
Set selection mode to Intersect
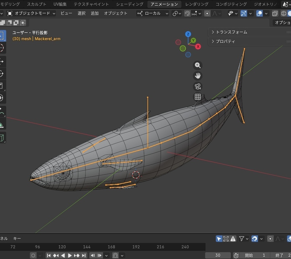click(x=23, y=23)
